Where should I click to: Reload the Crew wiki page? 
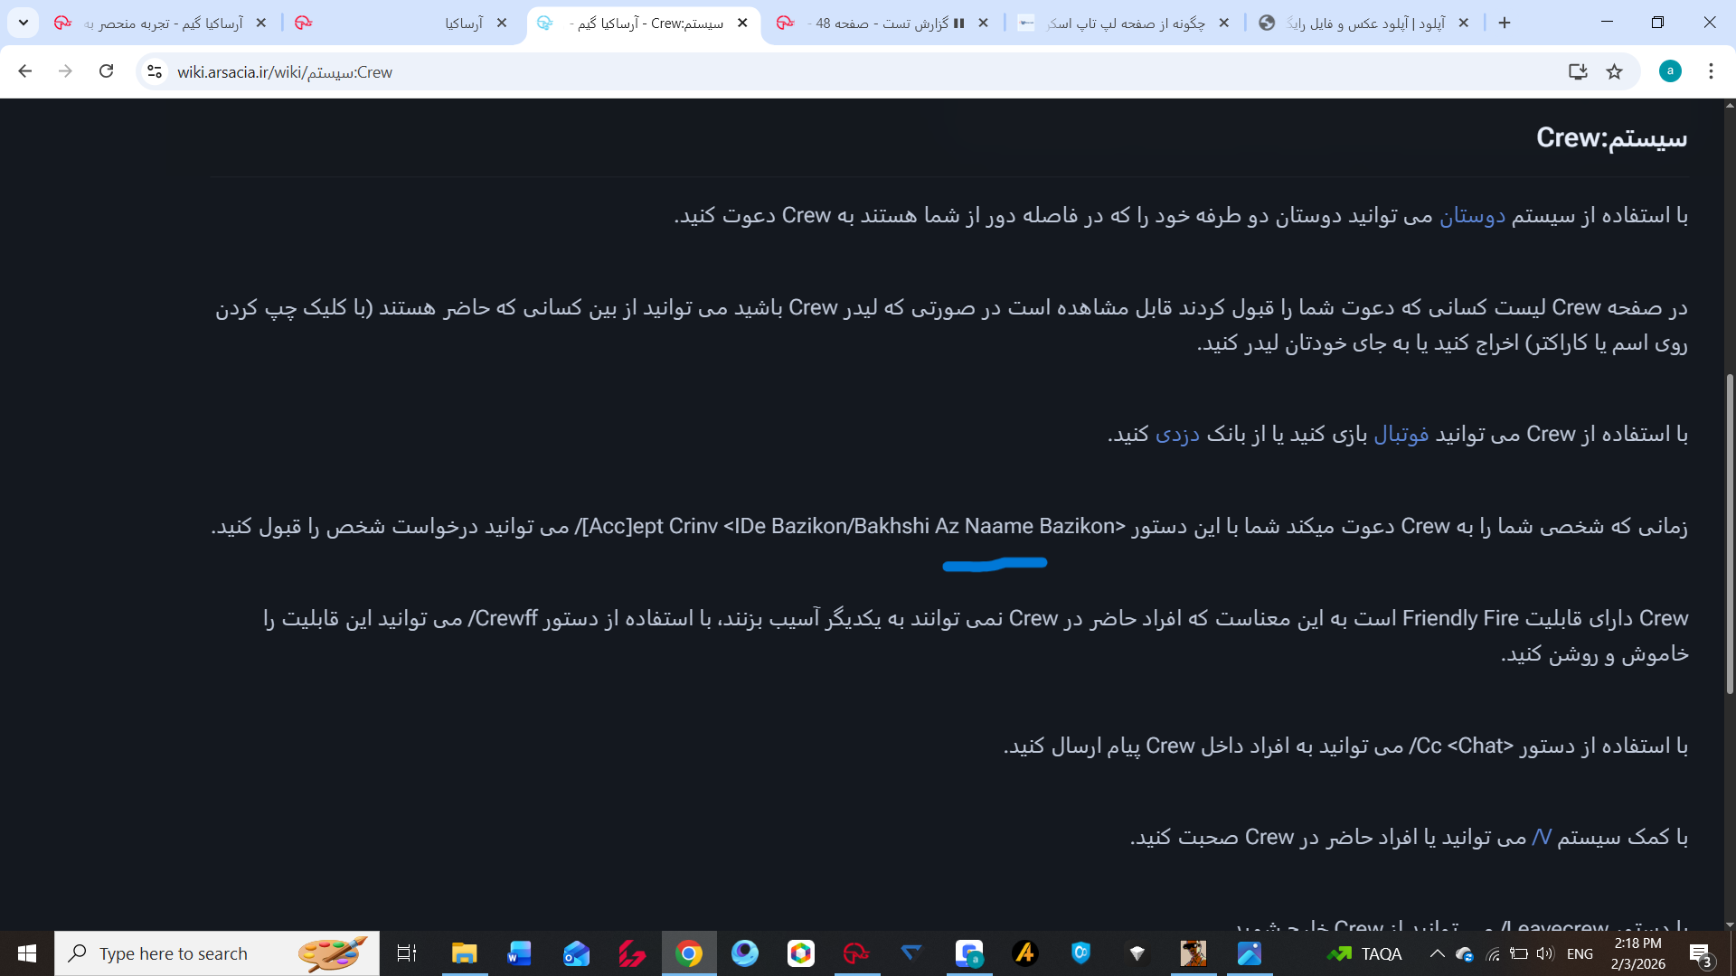[107, 71]
